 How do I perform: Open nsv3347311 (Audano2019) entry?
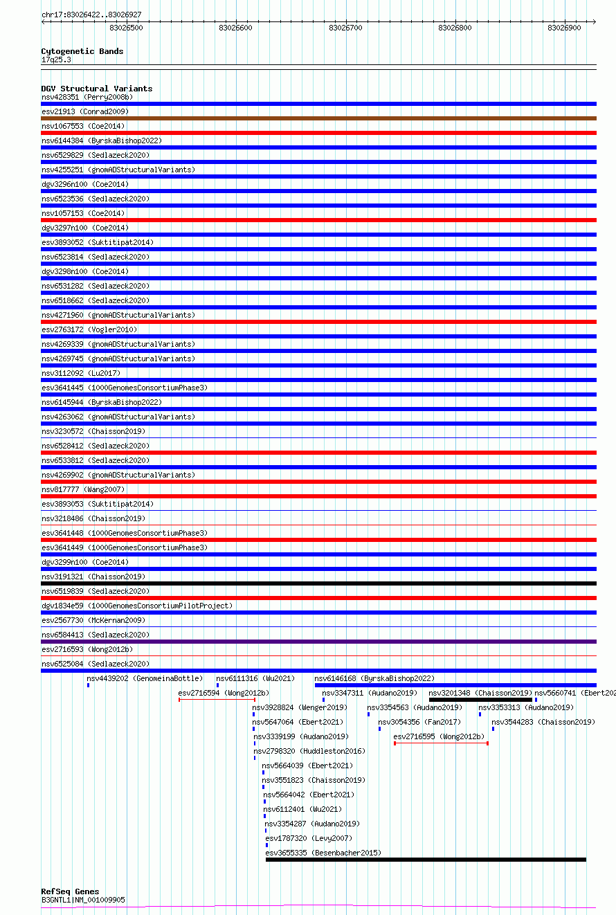pyautogui.click(x=370, y=693)
